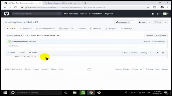Open the sohagahmmed444 owner link

tap(20, 22)
